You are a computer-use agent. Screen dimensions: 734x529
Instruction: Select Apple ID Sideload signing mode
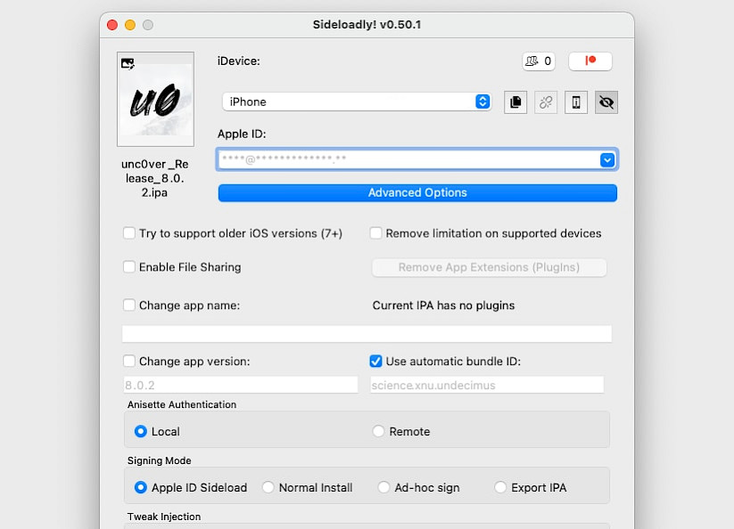140,487
